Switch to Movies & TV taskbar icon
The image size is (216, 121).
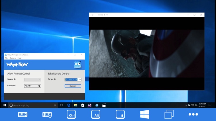pyautogui.click(x=104, y=105)
